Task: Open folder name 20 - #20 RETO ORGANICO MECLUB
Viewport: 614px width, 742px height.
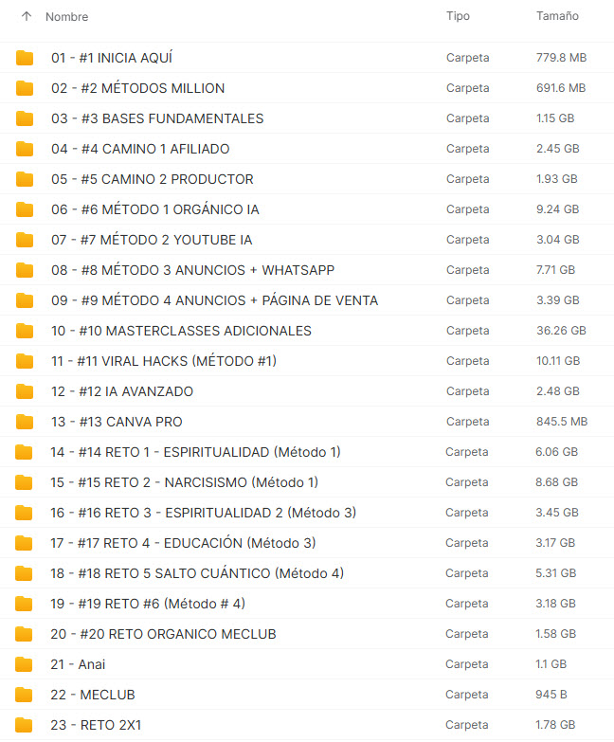Action: [163, 634]
